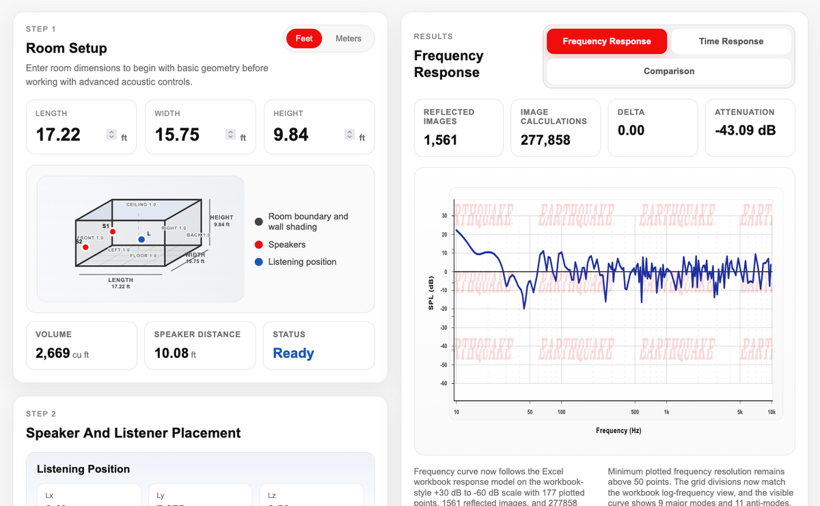
Task: Click the FLOOR 1.0 label in diagram
Action: [143, 256]
